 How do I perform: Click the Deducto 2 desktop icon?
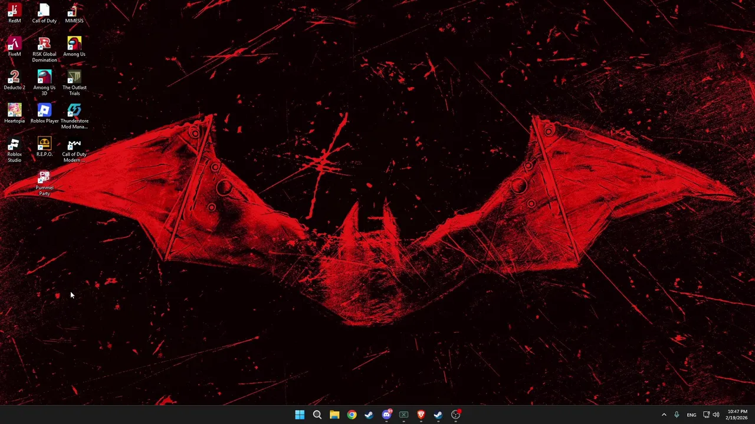15,81
